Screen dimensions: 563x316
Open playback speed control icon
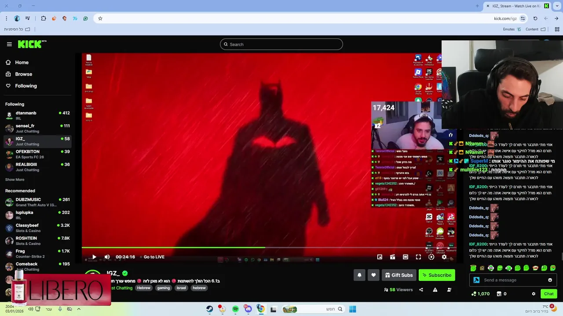(x=431, y=257)
